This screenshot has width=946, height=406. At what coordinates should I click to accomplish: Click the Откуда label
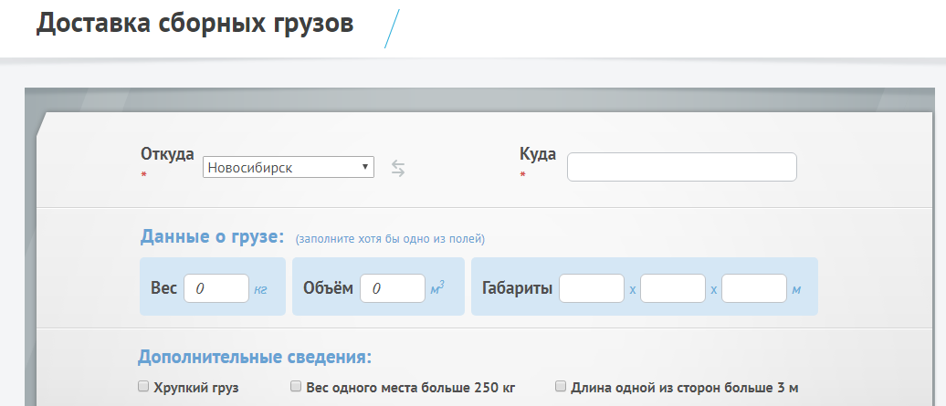click(x=168, y=154)
